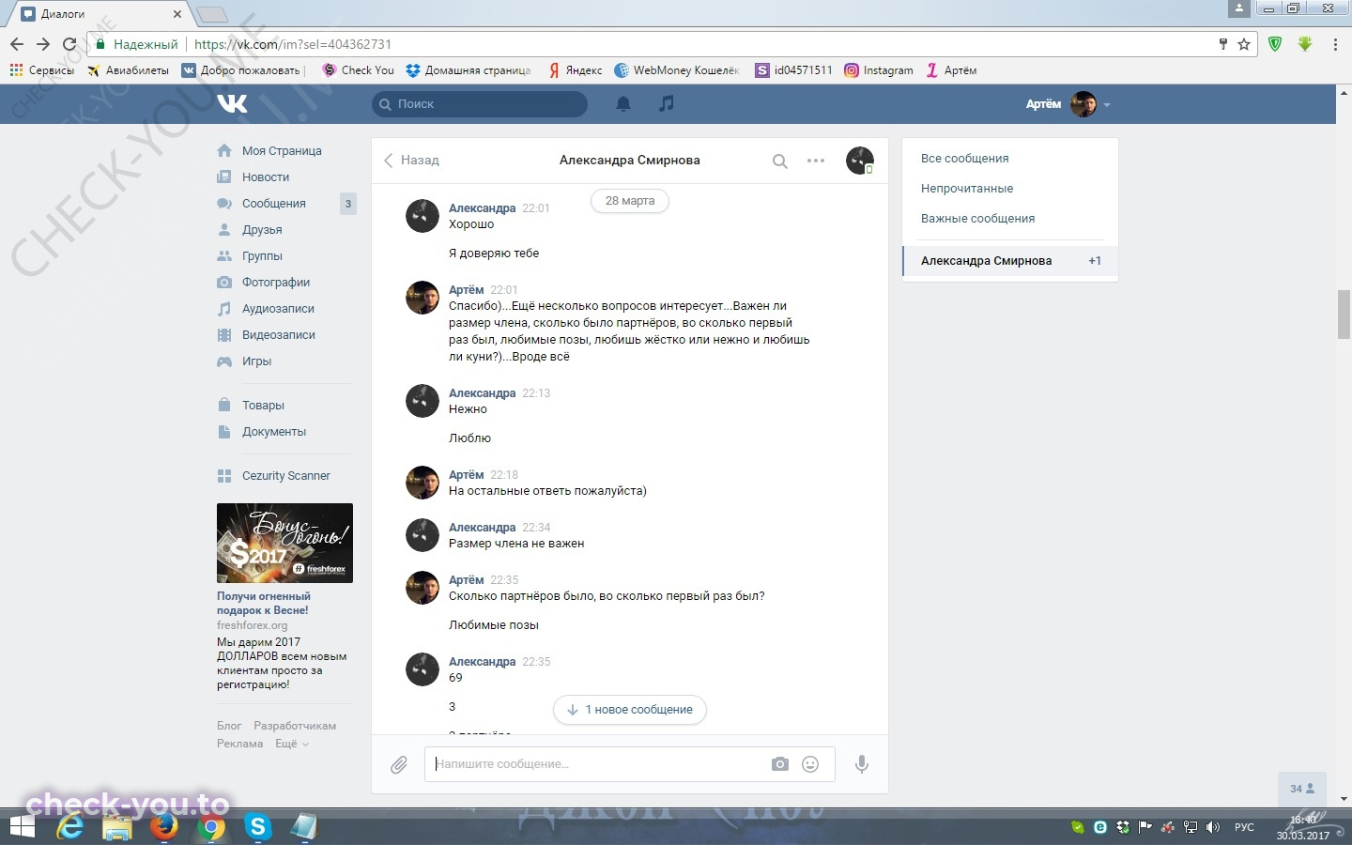
Task: Select Все сообщения filter
Action: tap(964, 159)
